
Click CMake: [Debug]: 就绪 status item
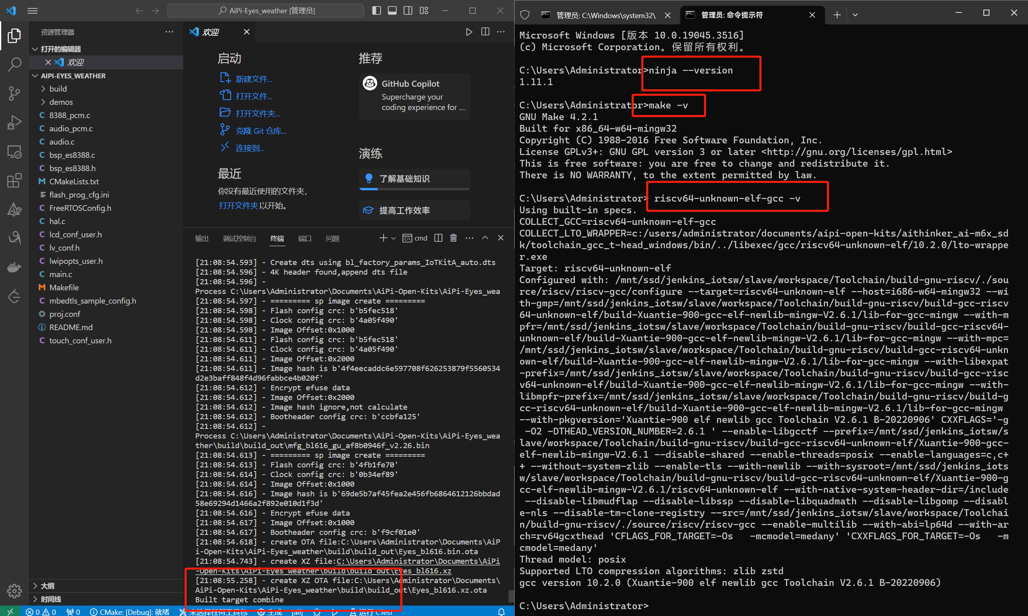pos(130,612)
